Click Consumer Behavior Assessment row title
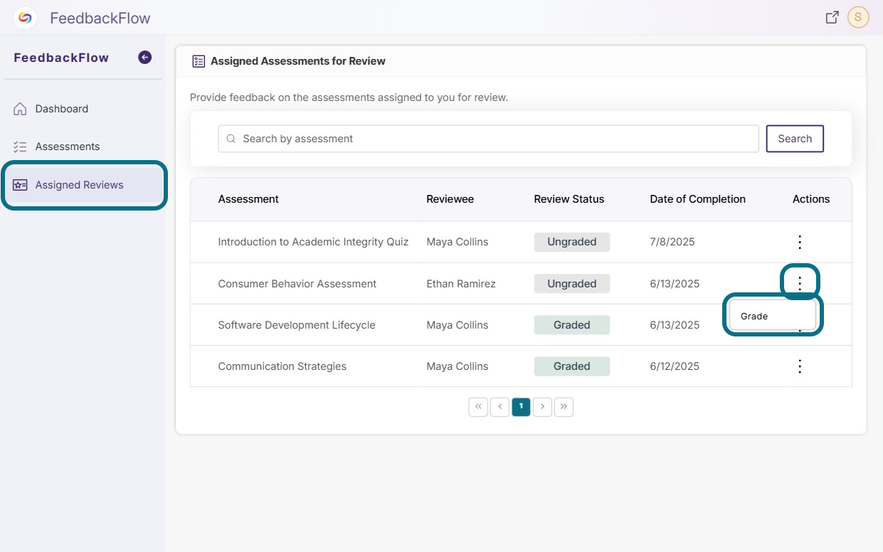This screenshot has height=552, width=883. click(x=297, y=284)
